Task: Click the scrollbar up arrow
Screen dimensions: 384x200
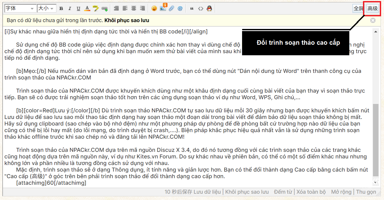Action: point(376,31)
